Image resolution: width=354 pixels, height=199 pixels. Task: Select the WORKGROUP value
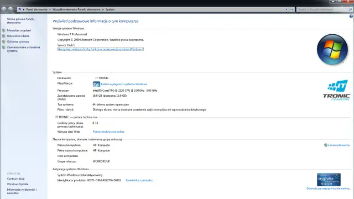(x=101, y=161)
